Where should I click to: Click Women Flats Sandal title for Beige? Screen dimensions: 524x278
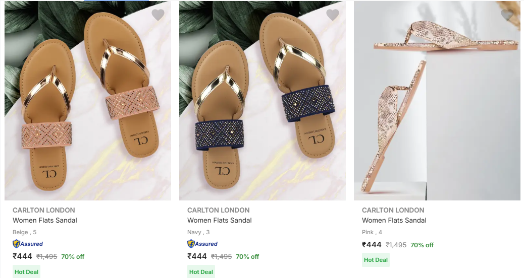coord(45,220)
